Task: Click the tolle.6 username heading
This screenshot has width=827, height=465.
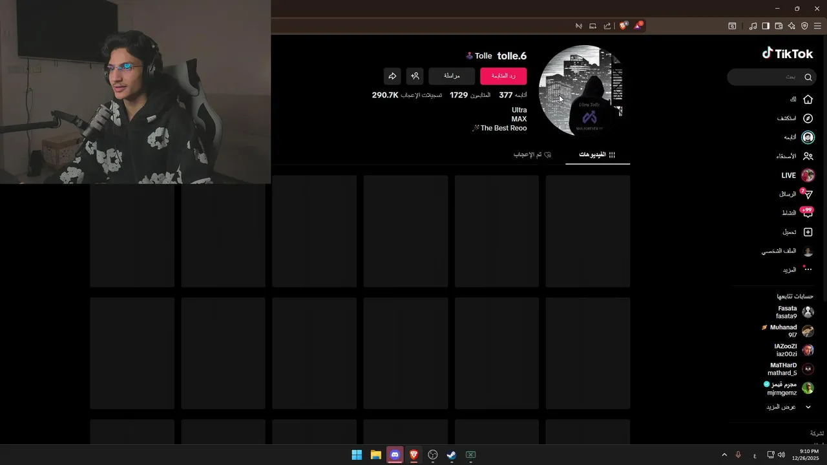Action: 512,56
